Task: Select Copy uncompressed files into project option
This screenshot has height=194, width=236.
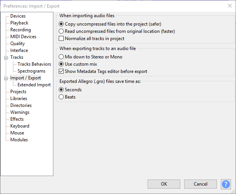Action: point(61,24)
